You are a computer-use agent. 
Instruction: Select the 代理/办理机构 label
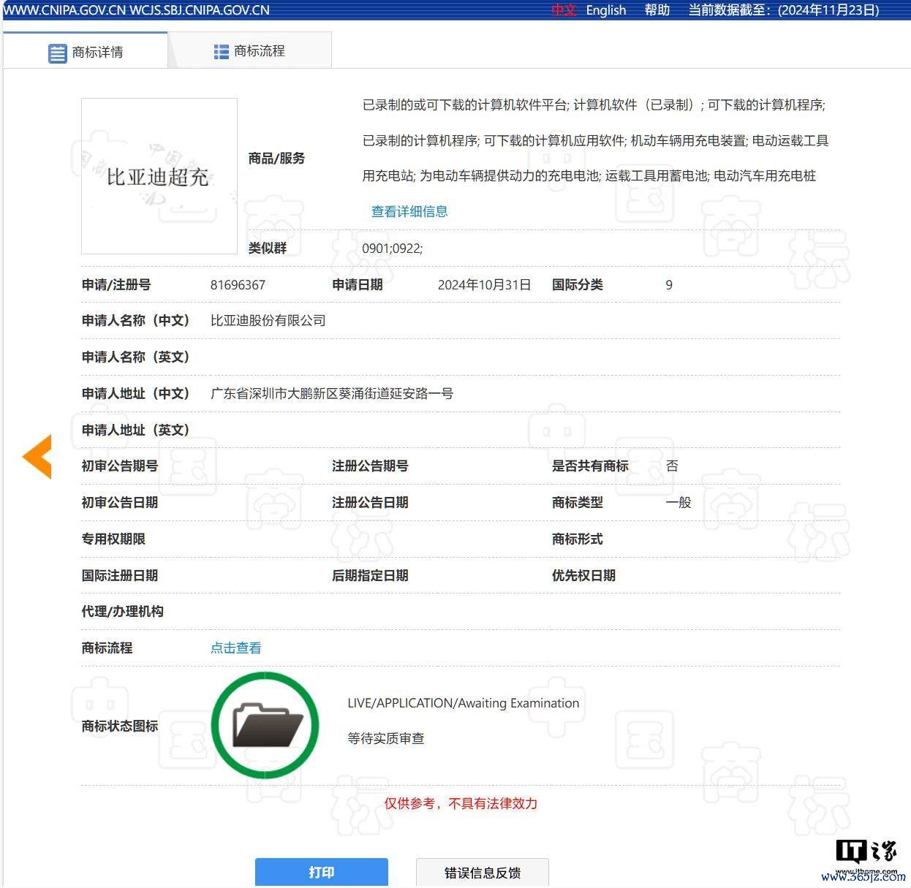[122, 611]
